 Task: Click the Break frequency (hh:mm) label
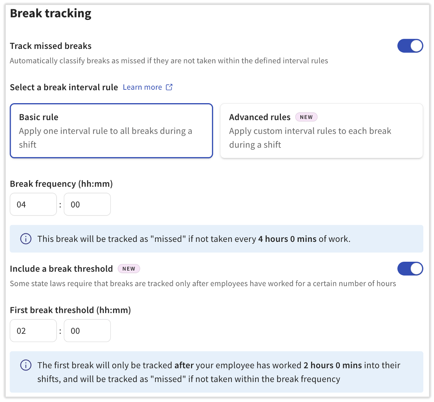(x=62, y=184)
